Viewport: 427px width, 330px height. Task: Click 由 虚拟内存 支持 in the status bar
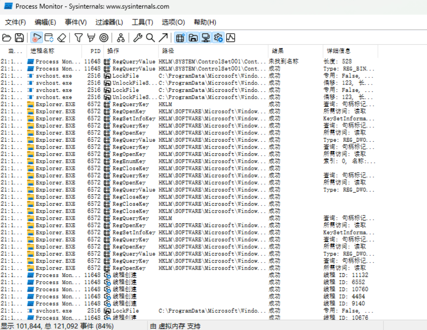(x=175, y=326)
